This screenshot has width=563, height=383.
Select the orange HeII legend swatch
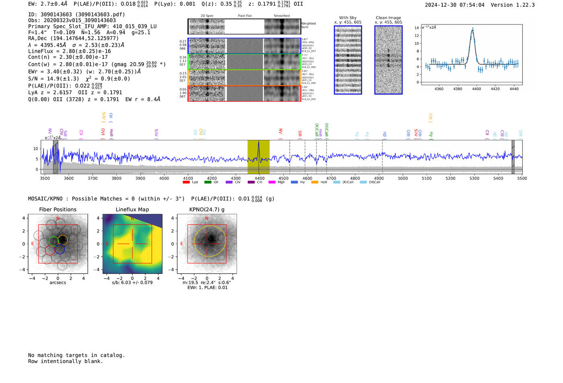point(314,182)
